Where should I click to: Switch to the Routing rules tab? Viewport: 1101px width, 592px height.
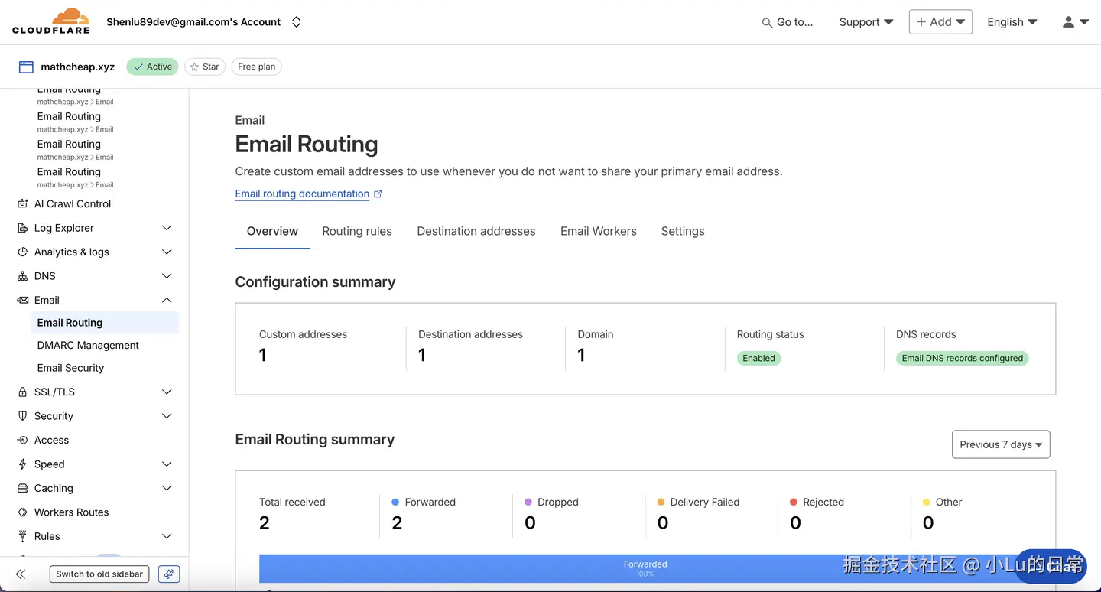click(357, 231)
